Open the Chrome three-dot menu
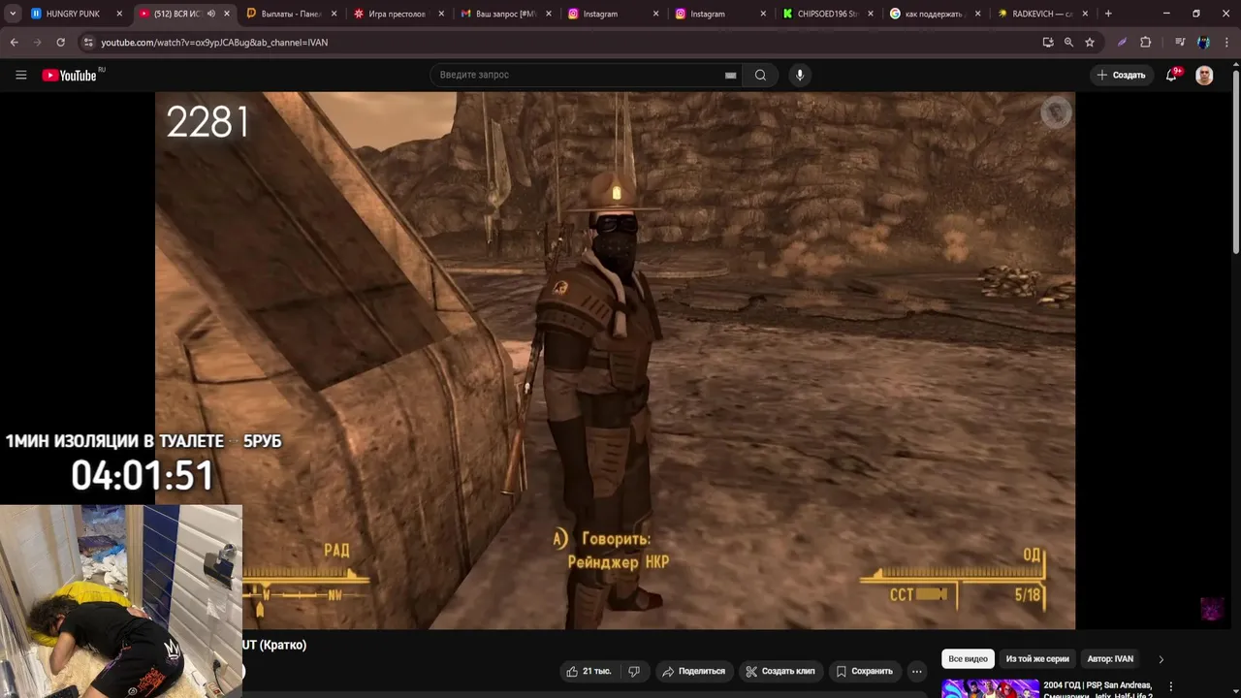This screenshot has height=698, width=1241. click(1226, 43)
